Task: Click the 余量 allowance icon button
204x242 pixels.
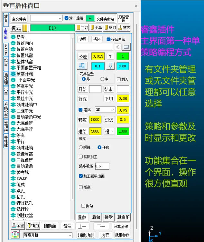Action: [x=18, y=226]
